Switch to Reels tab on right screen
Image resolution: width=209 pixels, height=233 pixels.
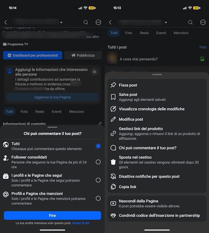pyautogui.click(x=144, y=33)
